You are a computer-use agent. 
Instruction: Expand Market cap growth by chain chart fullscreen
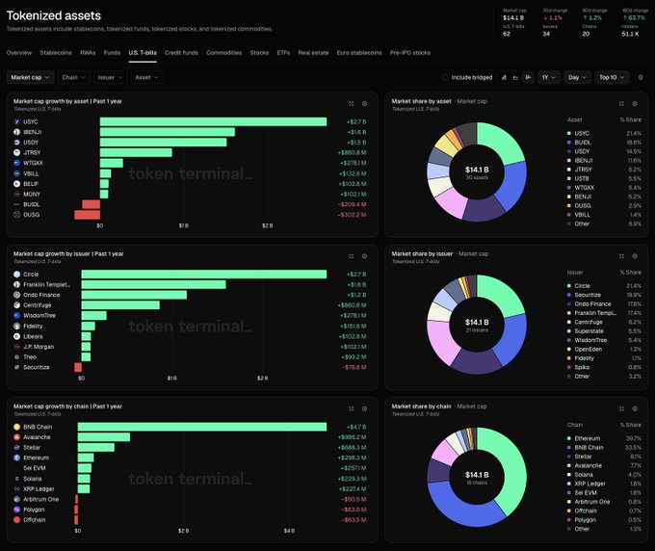[352, 408]
